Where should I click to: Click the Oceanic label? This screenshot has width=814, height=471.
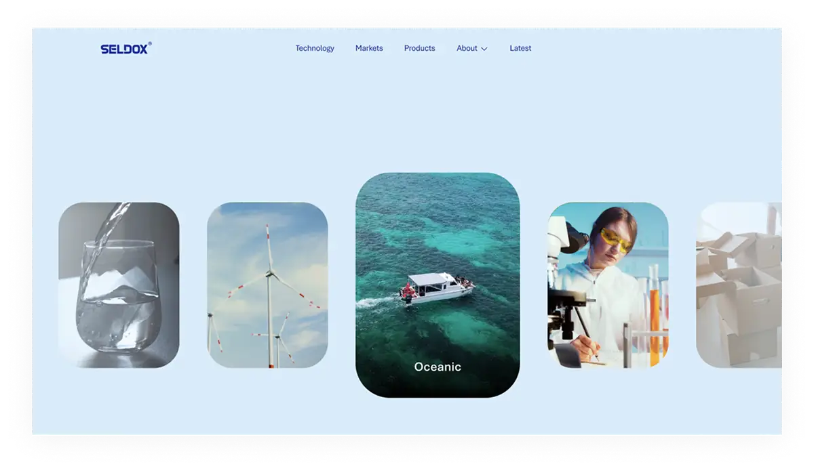[x=438, y=367]
